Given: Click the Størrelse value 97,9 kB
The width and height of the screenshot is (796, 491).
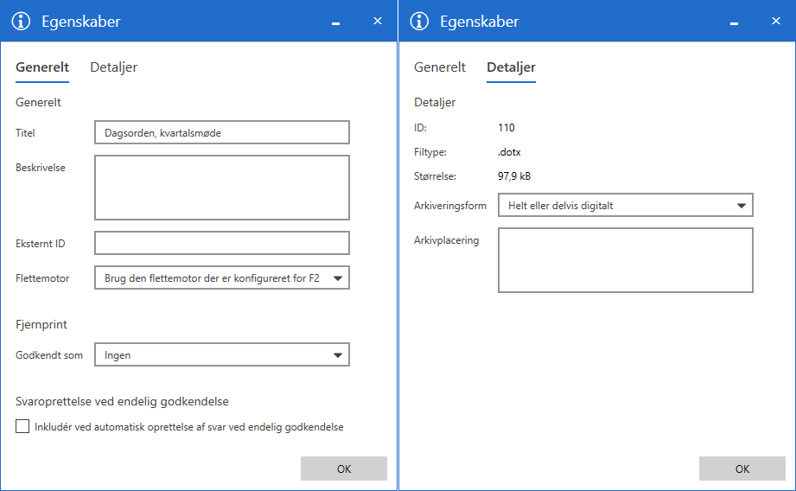Looking at the screenshot, I should (x=514, y=176).
